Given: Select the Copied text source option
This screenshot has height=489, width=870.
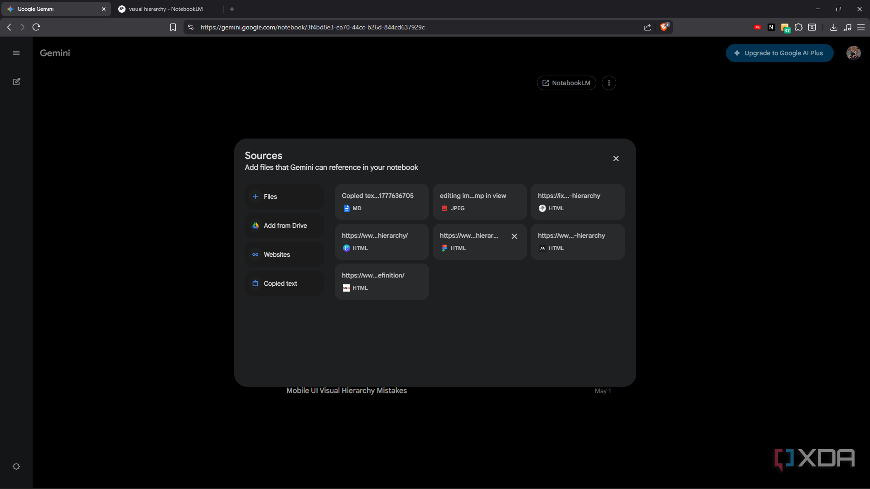Looking at the screenshot, I should (x=285, y=283).
